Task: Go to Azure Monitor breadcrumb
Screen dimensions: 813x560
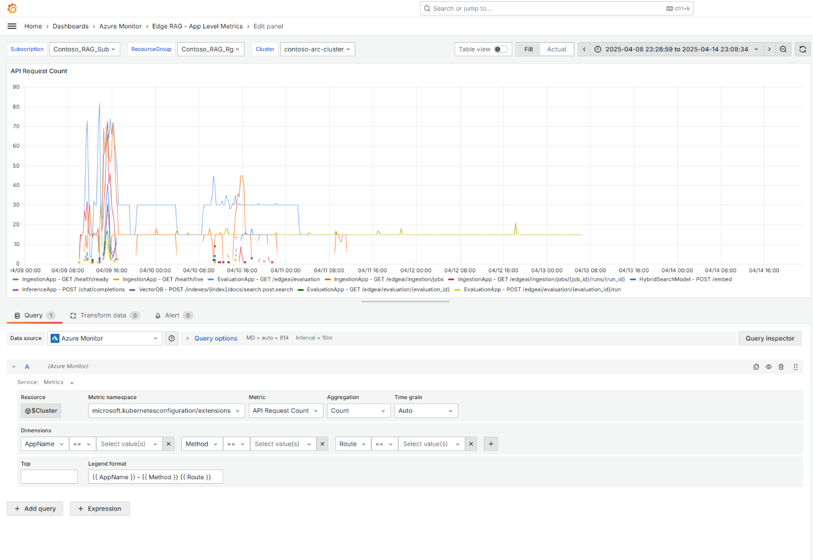Action: [x=121, y=26]
